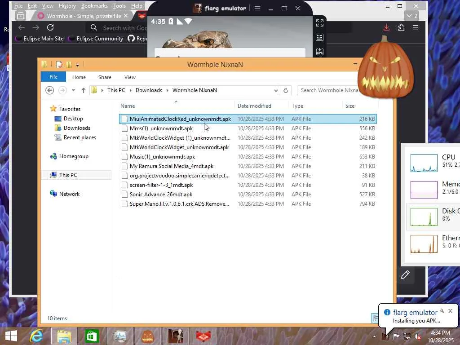Screen dimensions: 460x345
Task: Open the Windows Store taskbar icon
Action: (92, 336)
